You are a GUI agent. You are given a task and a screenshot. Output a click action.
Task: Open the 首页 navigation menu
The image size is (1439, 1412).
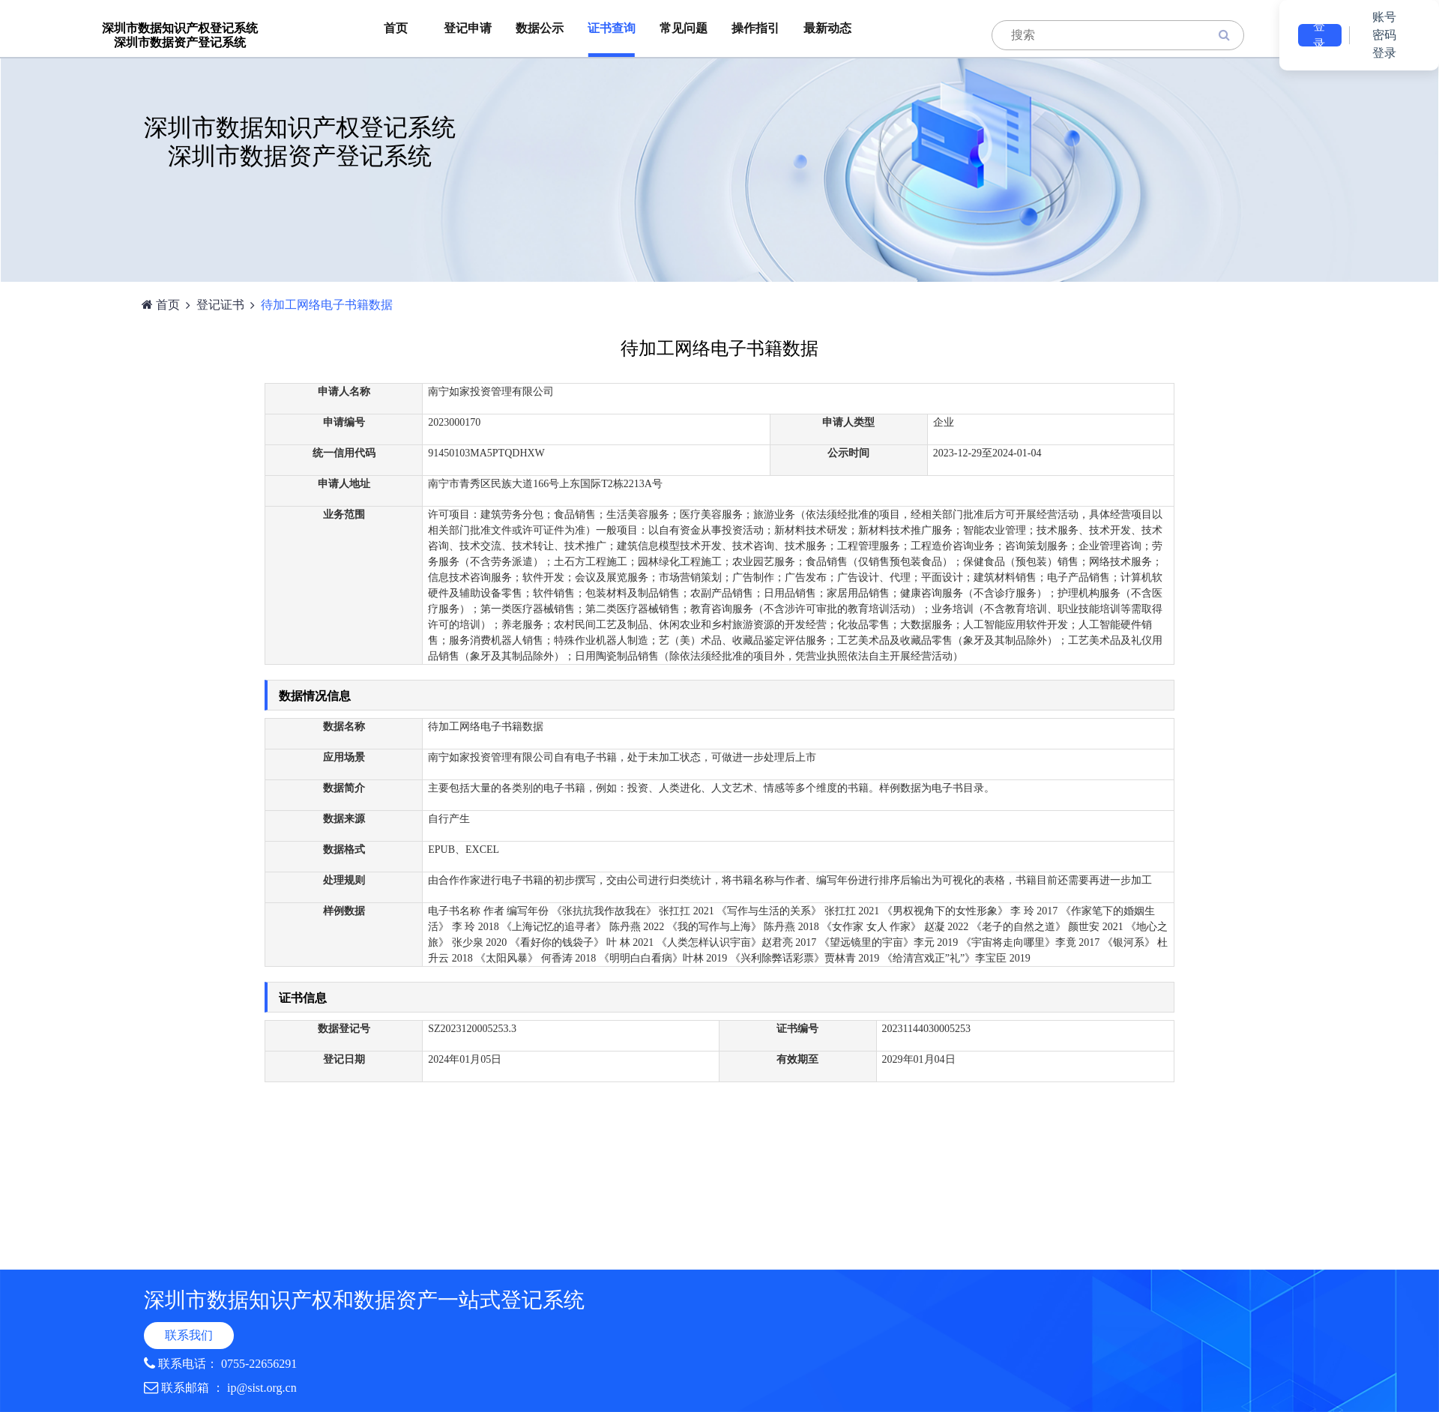396,28
